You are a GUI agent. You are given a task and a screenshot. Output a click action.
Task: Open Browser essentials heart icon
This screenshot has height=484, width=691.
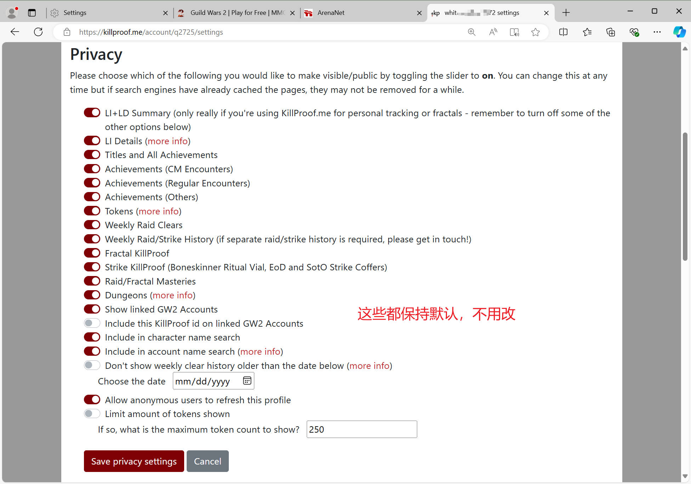(x=634, y=32)
